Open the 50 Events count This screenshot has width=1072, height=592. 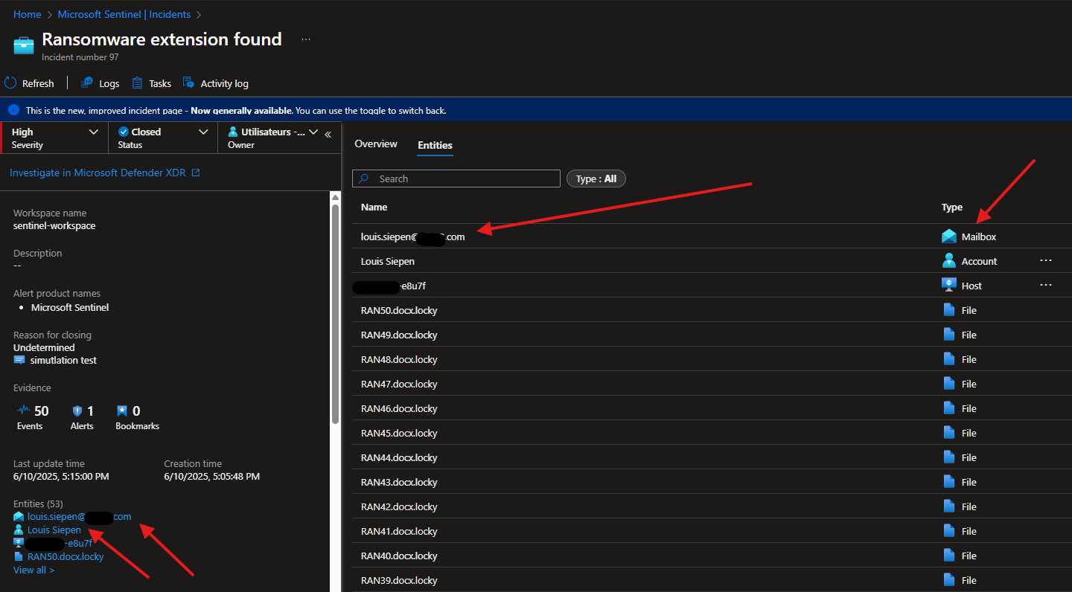(x=42, y=411)
